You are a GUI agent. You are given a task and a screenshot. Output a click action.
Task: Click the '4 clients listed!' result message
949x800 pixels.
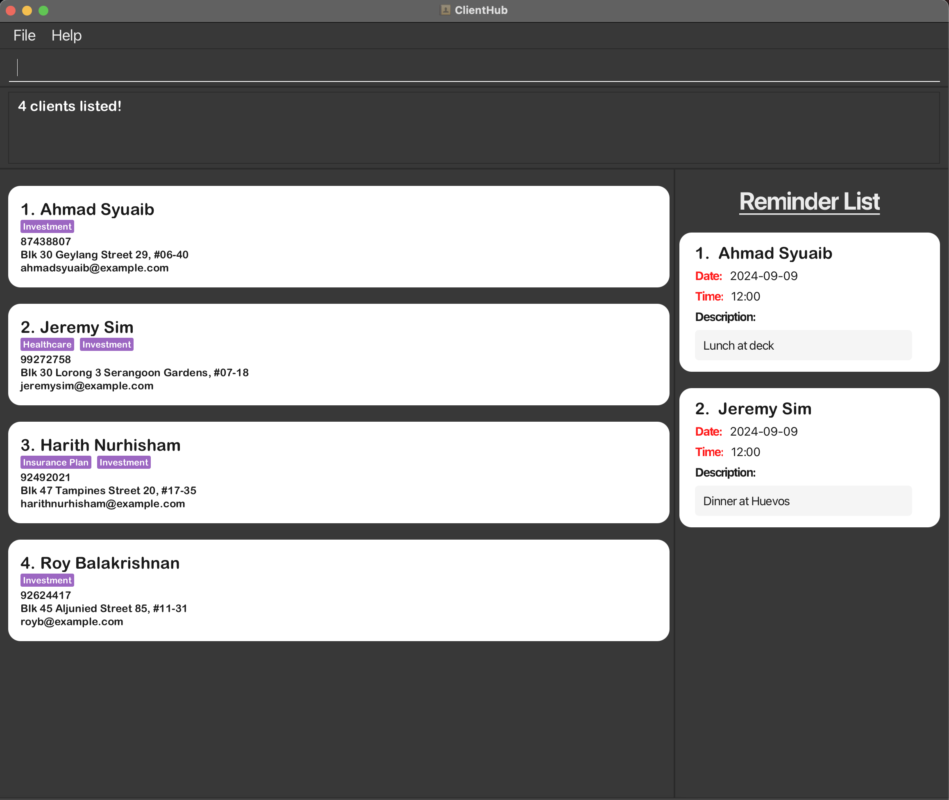[70, 106]
